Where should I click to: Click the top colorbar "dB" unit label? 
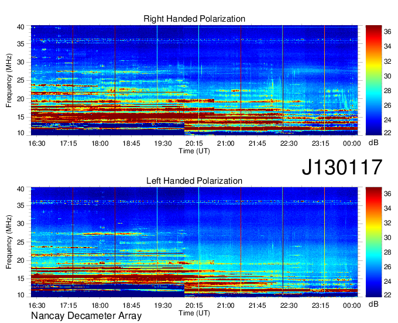tap(373, 142)
